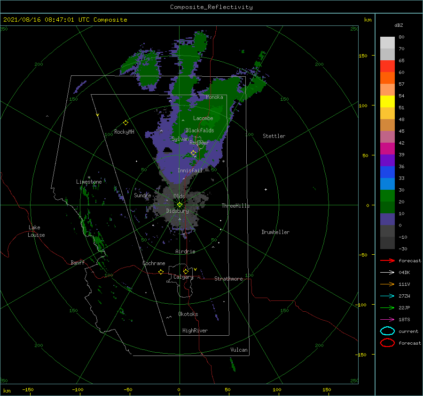423x396 pixels.
Task: Click the Sundre city label
Action: coord(142,195)
